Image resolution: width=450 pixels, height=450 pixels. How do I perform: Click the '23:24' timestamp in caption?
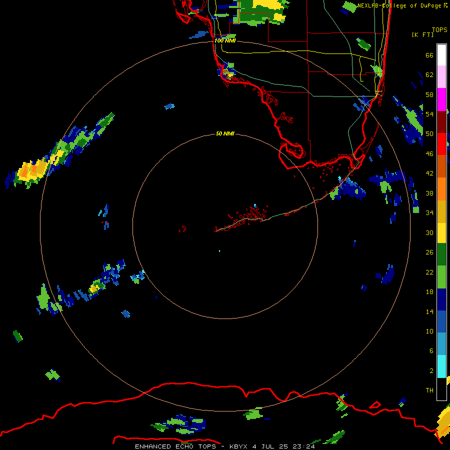[304, 446]
